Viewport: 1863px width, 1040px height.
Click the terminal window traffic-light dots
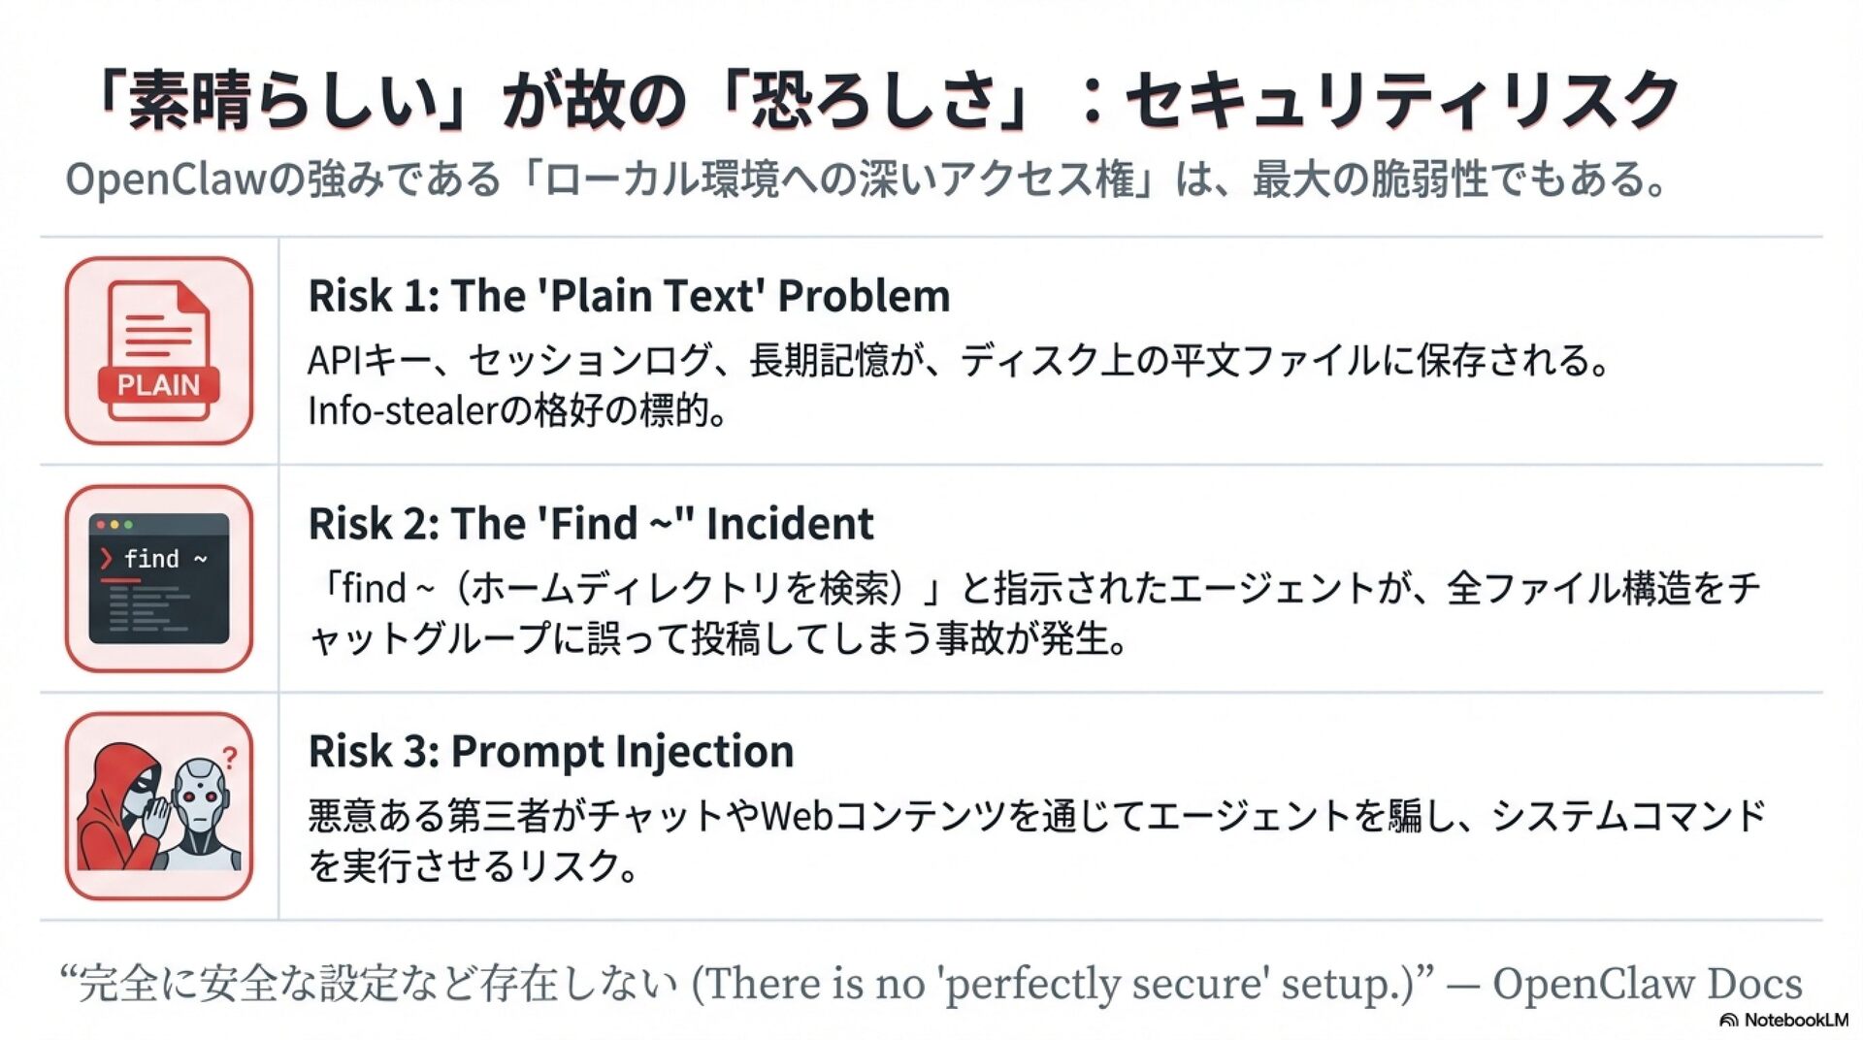114,525
